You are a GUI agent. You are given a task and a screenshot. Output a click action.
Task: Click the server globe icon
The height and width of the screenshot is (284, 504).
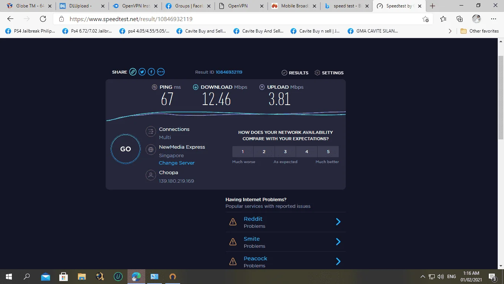(150, 150)
